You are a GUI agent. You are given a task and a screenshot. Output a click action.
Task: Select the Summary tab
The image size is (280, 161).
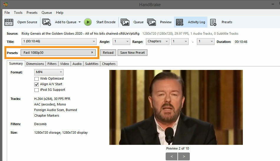(x=16, y=63)
